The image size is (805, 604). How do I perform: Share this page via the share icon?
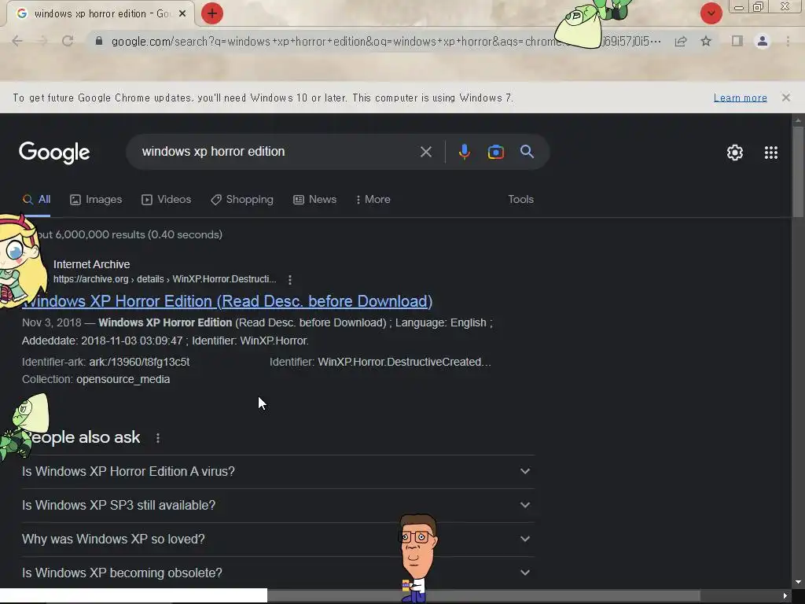[681, 41]
